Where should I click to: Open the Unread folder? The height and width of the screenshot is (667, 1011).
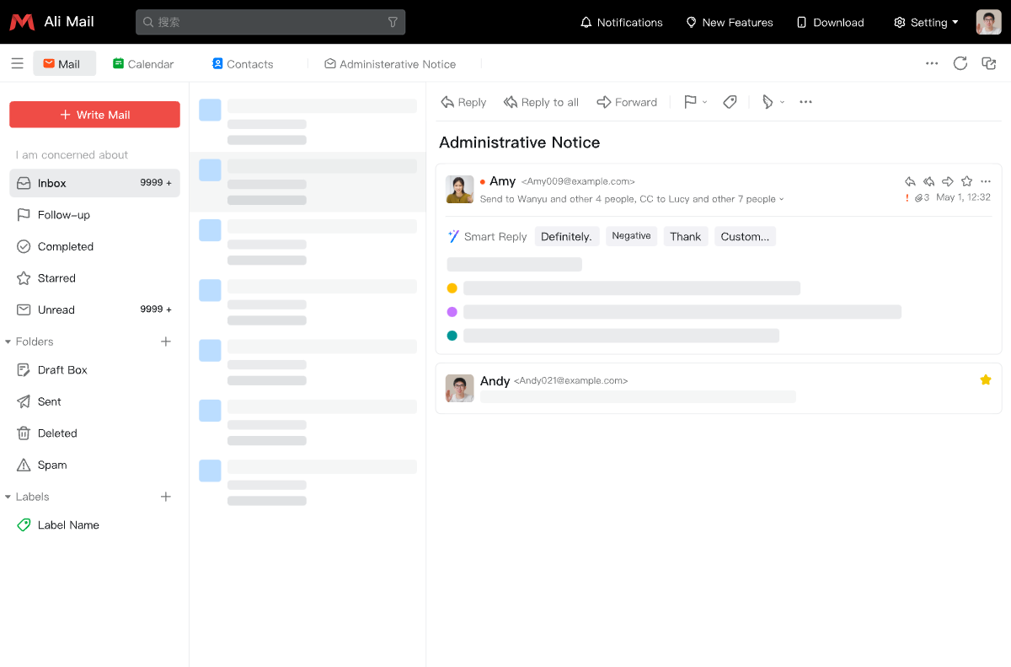[94, 309]
